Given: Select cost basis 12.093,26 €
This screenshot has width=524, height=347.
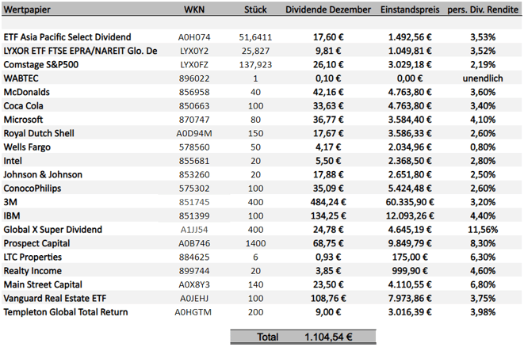Looking at the screenshot, I should pyautogui.click(x=410, y=215).
